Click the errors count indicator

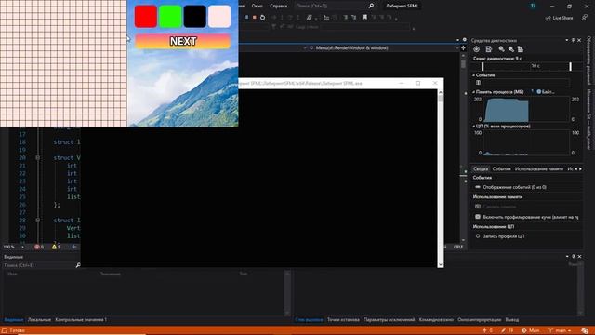click(39, 247)
